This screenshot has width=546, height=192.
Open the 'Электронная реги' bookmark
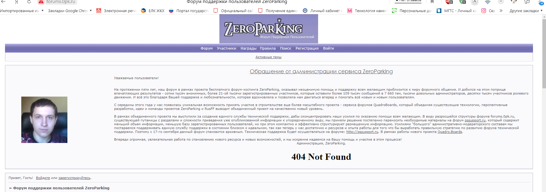116,11
